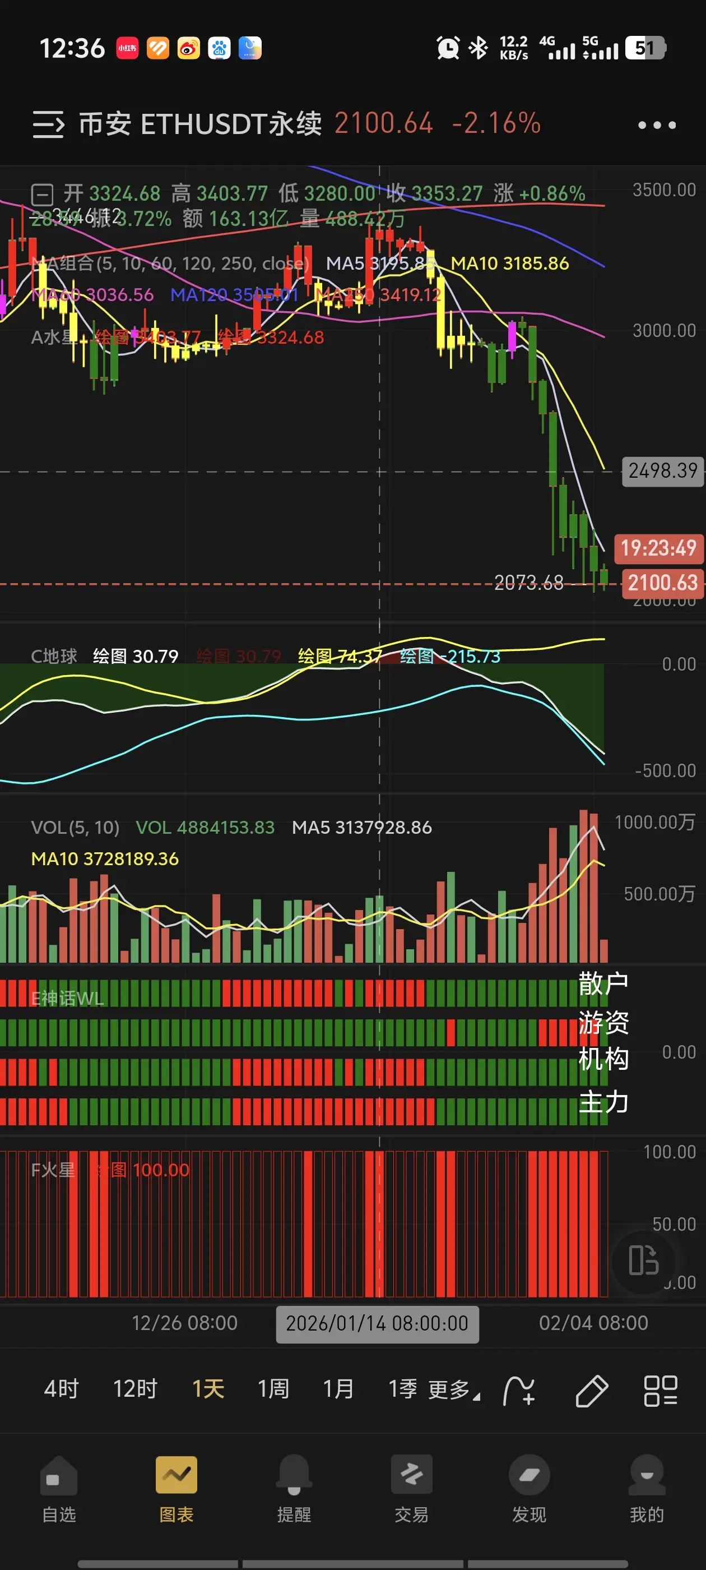
Task: Tap the 12/26 08:00 date axis label
Action: tap(184, 1323)
